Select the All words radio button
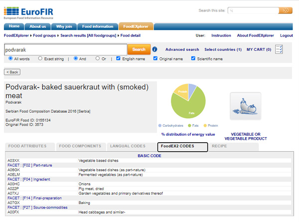Viewport: 299px width, 222px height. click(x=10, y=58)
